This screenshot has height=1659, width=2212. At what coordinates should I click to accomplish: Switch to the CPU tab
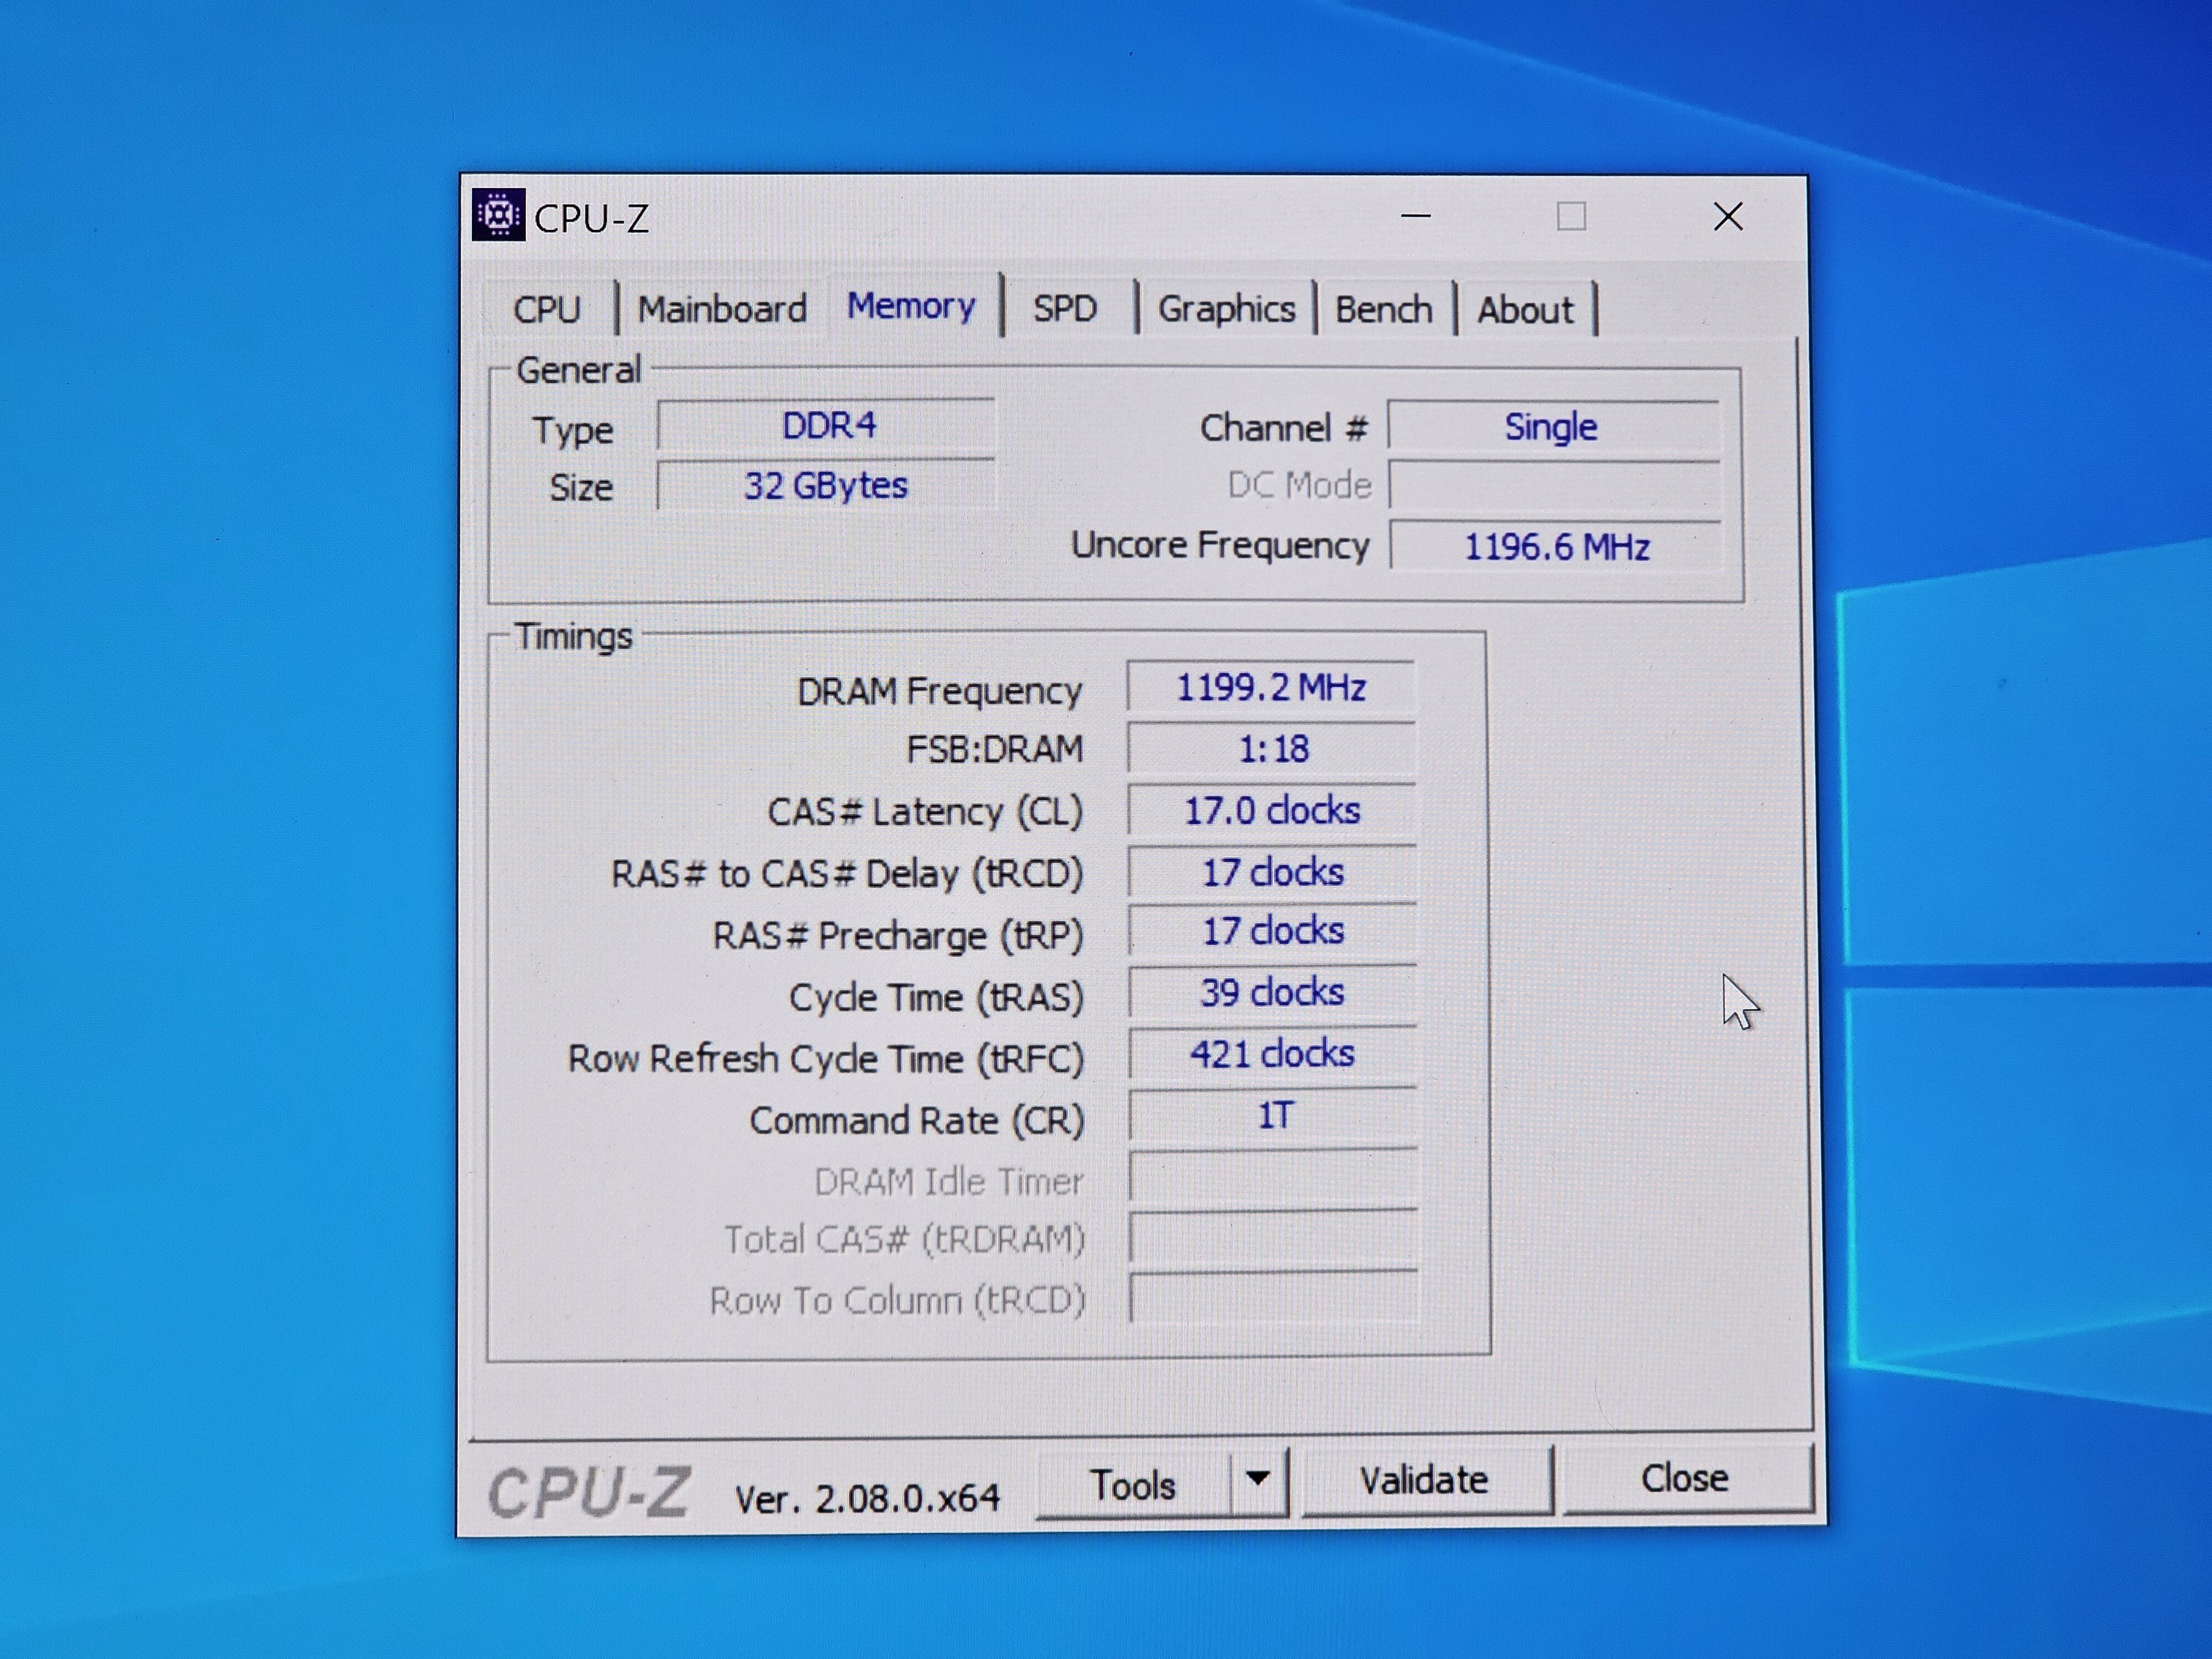[x=547, y=309]
